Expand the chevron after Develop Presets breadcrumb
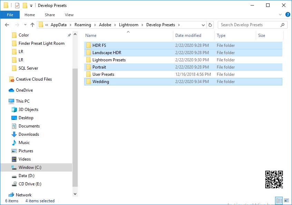The height and width of the screenshot is (205, 292). point(179,25)
